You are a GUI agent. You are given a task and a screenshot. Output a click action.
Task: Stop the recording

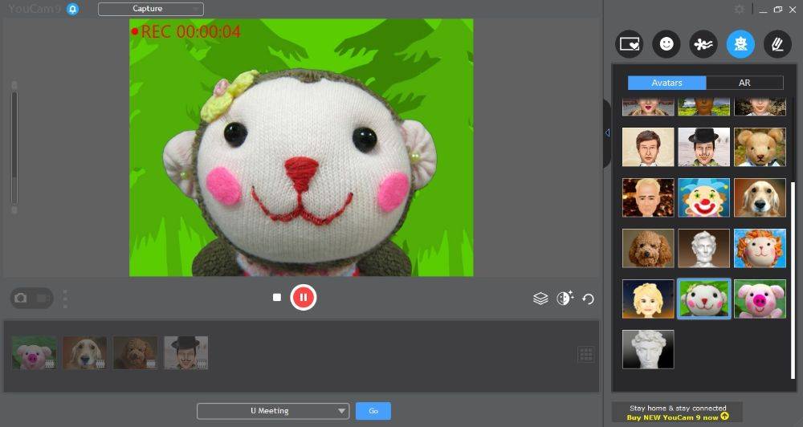point(277,298)
